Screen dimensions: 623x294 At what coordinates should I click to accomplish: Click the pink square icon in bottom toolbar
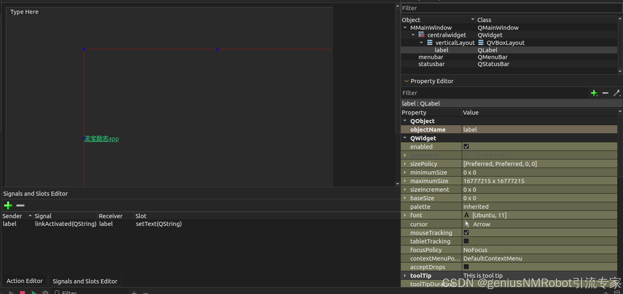pos(22,292)
